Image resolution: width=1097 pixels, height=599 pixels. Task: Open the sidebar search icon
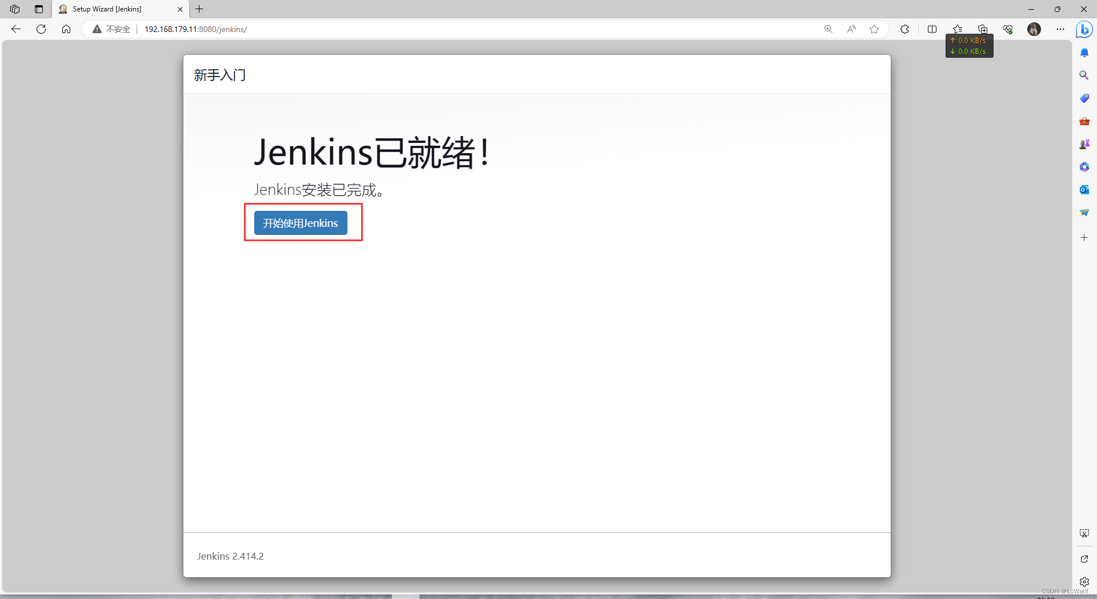point(1084,75)
